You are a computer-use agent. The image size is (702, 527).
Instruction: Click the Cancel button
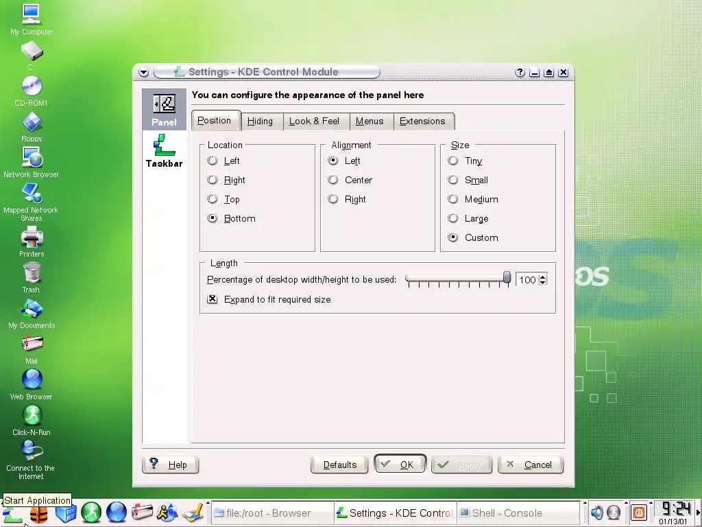(x=531, y=465)
